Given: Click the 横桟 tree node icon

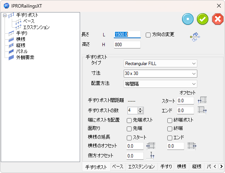Looking at the screenshot, I should pyautogui.click(x=11, y=39).
